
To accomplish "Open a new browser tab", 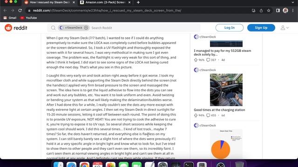I will 138,2.
